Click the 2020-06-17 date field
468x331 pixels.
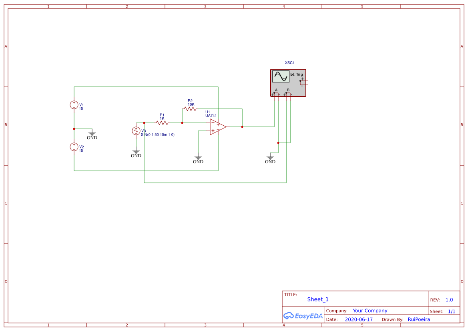pos(359,319)
